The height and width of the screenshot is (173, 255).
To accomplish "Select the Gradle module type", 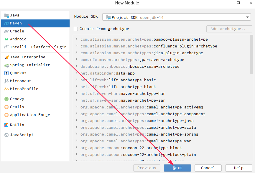I will pyautogui.click(x=35, y=31).
